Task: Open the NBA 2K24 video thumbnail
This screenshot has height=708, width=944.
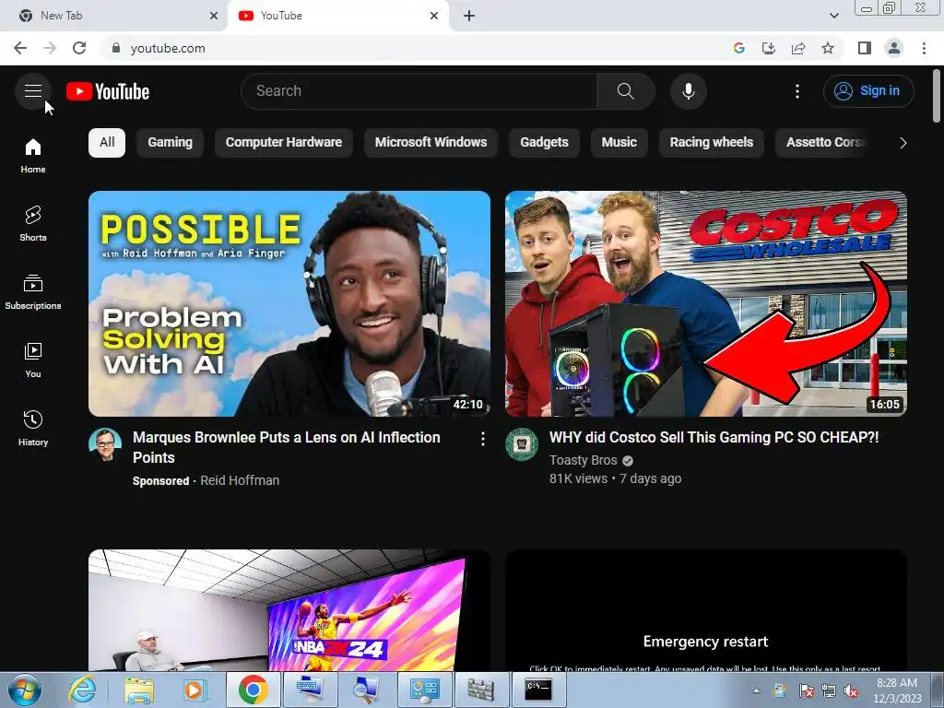Action: point(289,610)
